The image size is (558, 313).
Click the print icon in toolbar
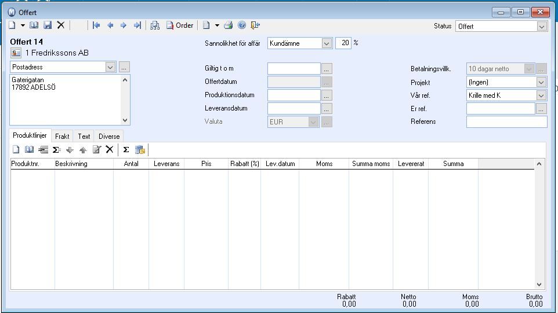pyautogui.click(x=229, y=25)
